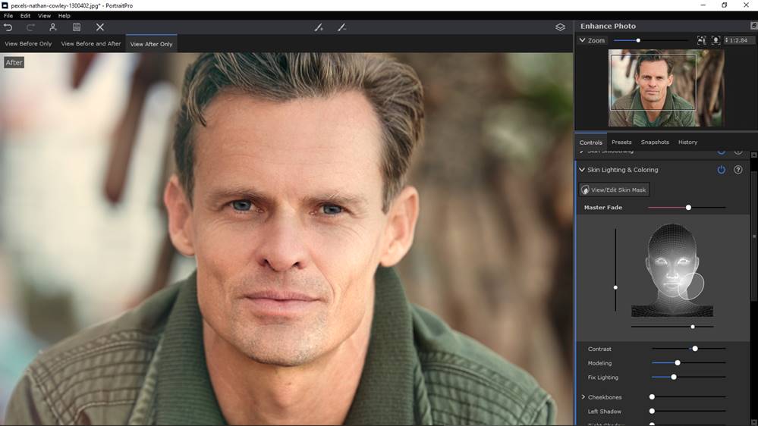Click the Modeling slider handle
The height and width of the screenshot is (426, 758).
(x=678, y=362)
